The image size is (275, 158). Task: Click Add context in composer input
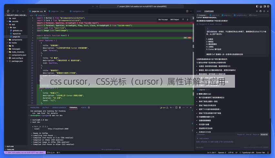203,138
